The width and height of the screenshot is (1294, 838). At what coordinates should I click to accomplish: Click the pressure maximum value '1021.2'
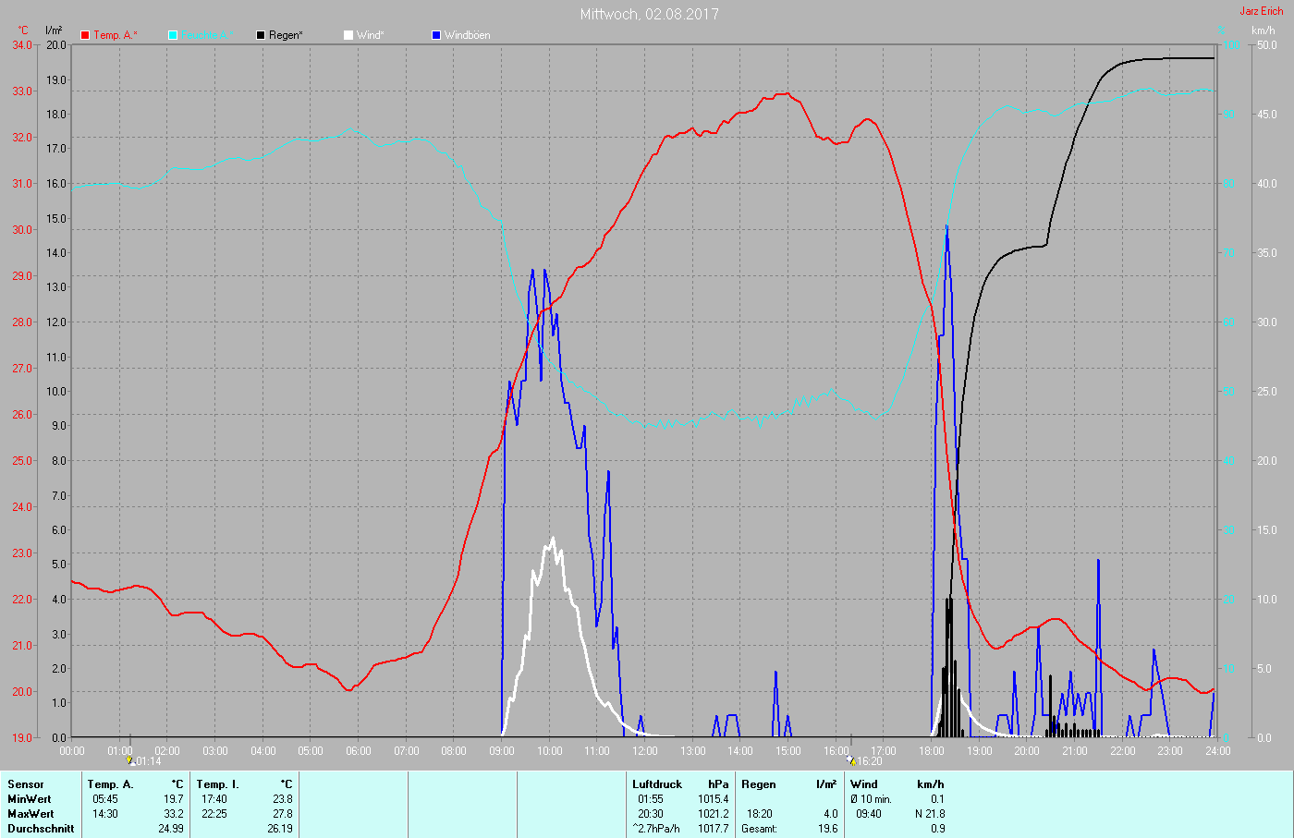pyautogui.click(x=713, y=814)
